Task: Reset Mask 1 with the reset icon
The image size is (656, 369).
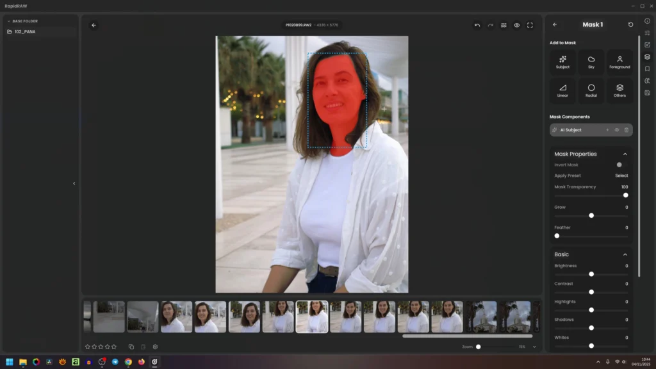Action: 630,25
